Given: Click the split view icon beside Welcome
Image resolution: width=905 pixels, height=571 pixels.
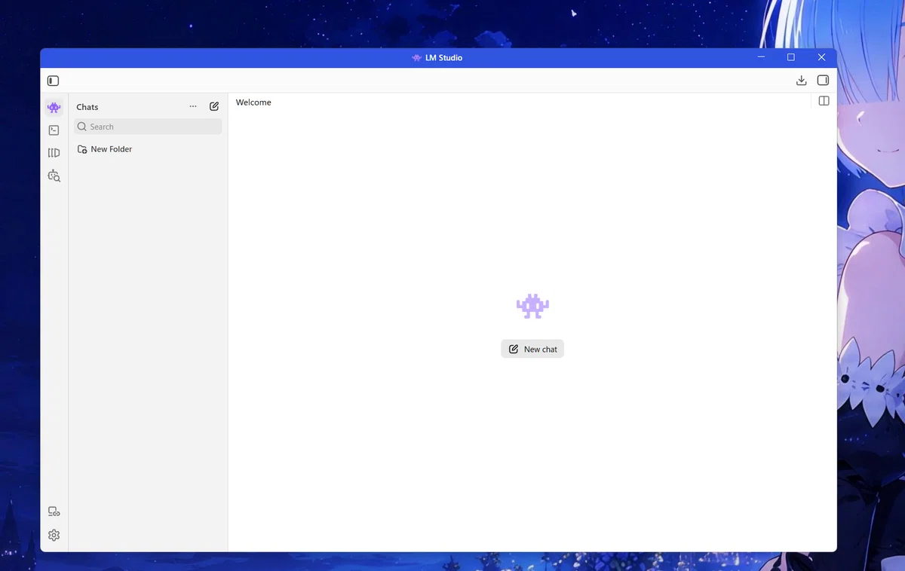Looking at the screenshot, I should (x=824, y=101).
